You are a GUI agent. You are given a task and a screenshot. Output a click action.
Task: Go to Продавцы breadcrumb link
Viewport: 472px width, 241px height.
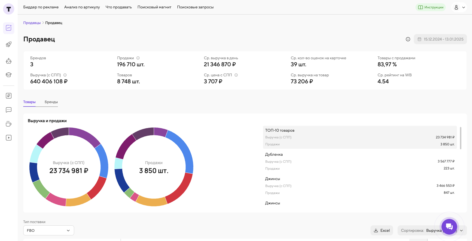(x=32, y=23)
